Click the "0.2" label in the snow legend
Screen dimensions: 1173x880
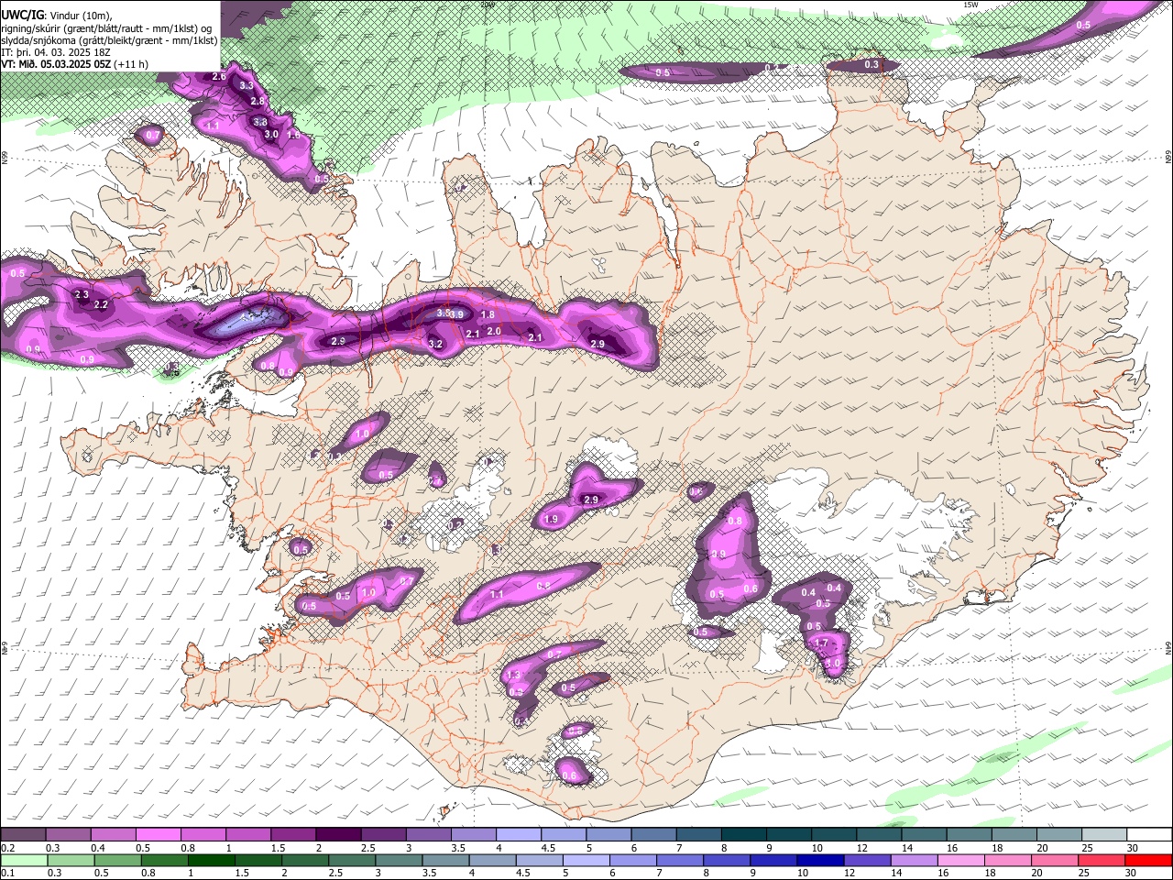(7, 848)
